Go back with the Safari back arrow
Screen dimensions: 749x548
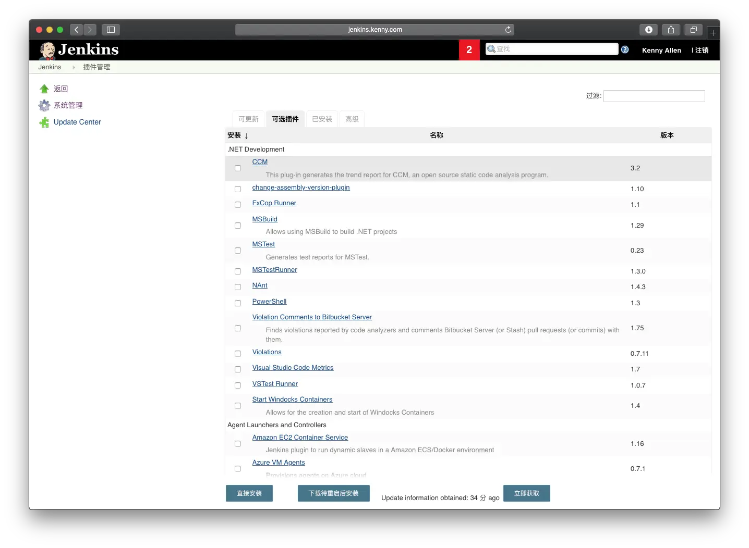tap(76, 30)
